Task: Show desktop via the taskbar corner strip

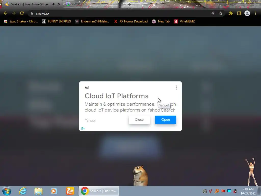Action: click(x=259, y=191)
